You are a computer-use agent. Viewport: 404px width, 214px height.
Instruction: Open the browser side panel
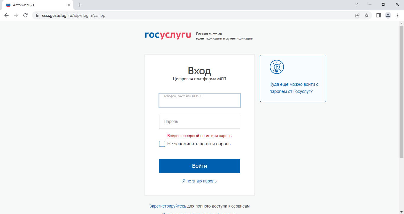(378, 15)
